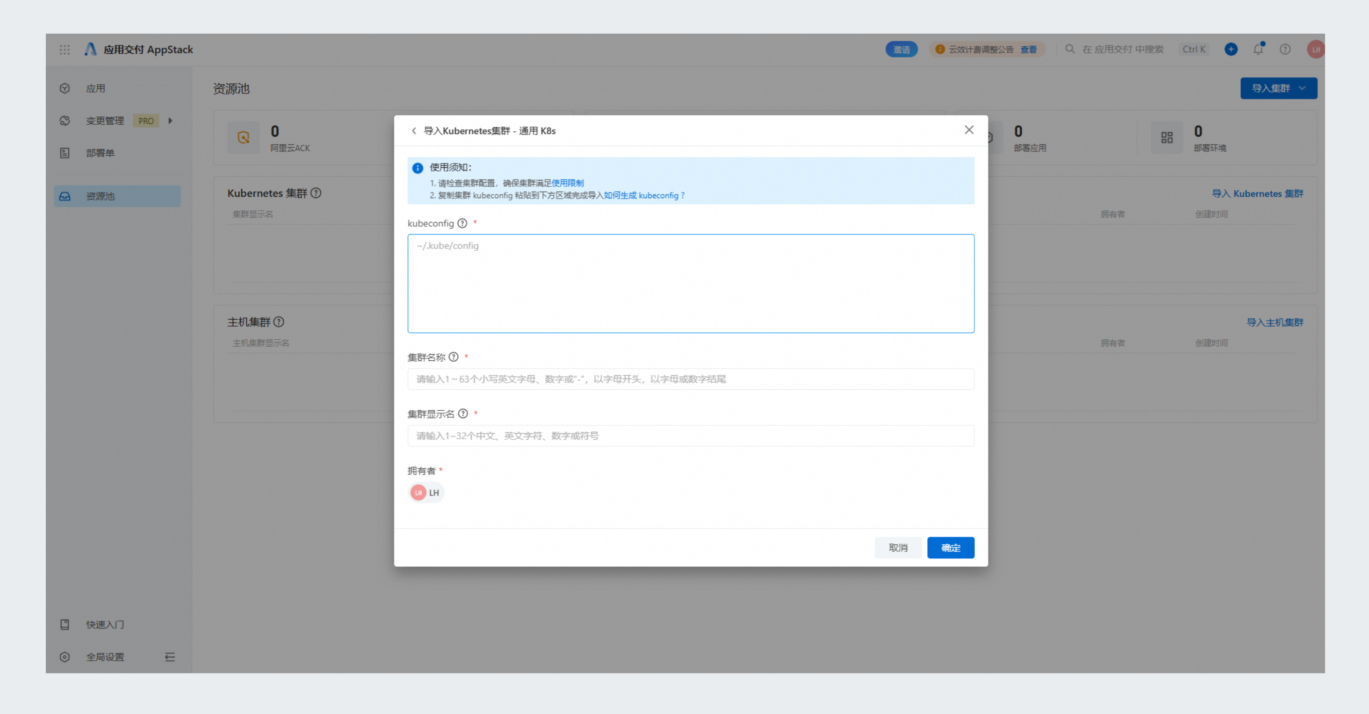Click the 快速入门 book icon
This screenshot has height=714, width=1369.
tap(65, 624)
